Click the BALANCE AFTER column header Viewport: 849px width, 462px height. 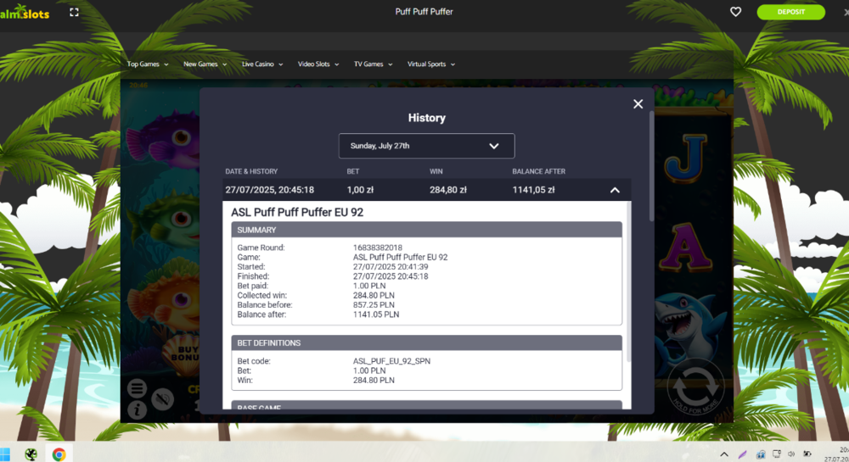tap(539, 171)
